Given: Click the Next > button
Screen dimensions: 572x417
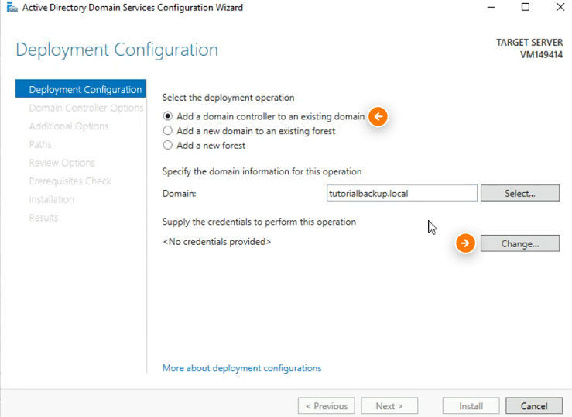Looking at the screenshot, I should (389, 406).
